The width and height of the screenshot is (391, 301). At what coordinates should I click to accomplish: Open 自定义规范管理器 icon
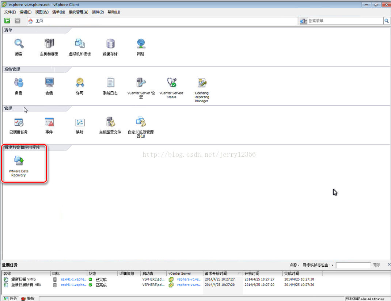141,122
